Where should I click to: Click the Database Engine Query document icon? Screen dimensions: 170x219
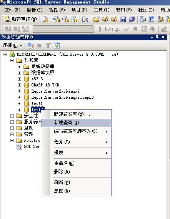click(x=45, y=19)
